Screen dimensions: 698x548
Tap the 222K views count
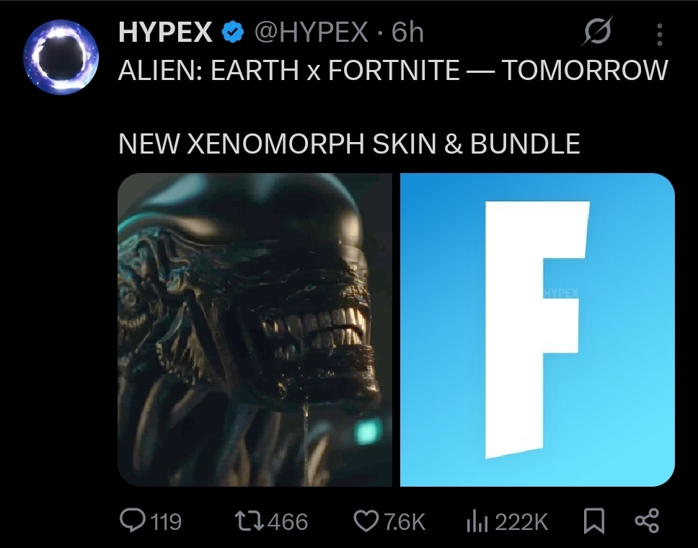(521, 522)
